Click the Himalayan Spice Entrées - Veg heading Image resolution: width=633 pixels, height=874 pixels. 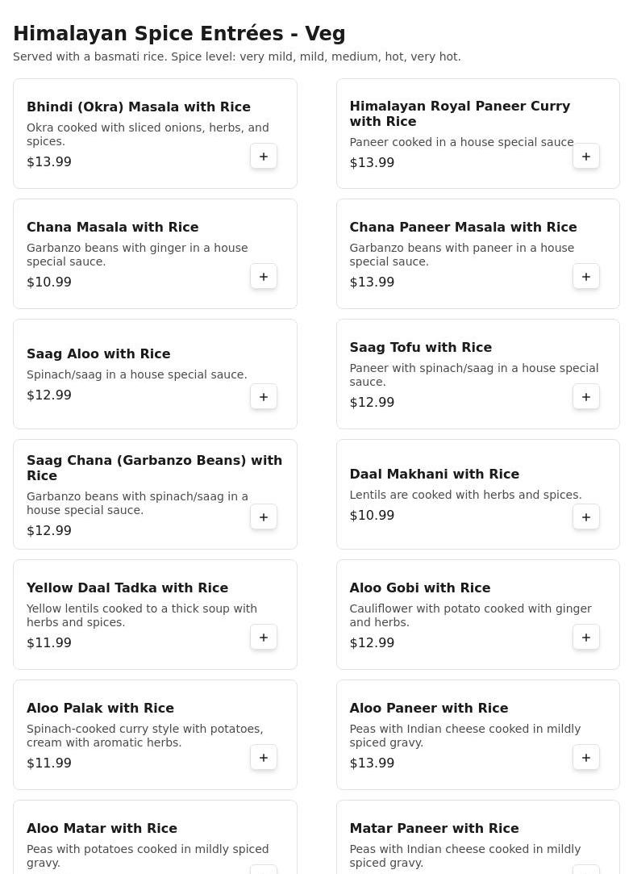179,34
